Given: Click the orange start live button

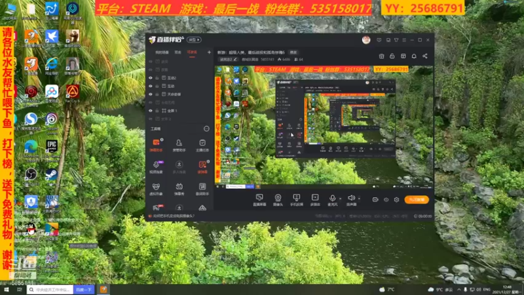Looking at the screenshot, I should (417, 200).
